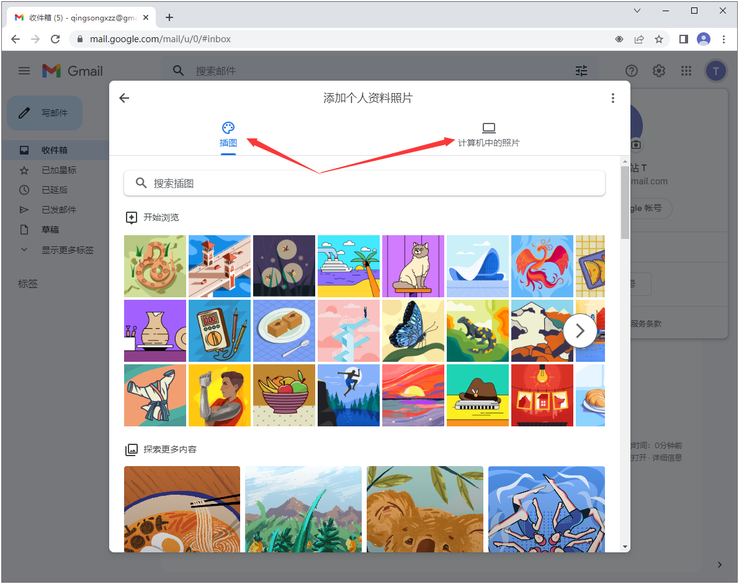The image size is (739, 584).
Task: Select the red phoenix illustration
Action: tap(542, 266)
